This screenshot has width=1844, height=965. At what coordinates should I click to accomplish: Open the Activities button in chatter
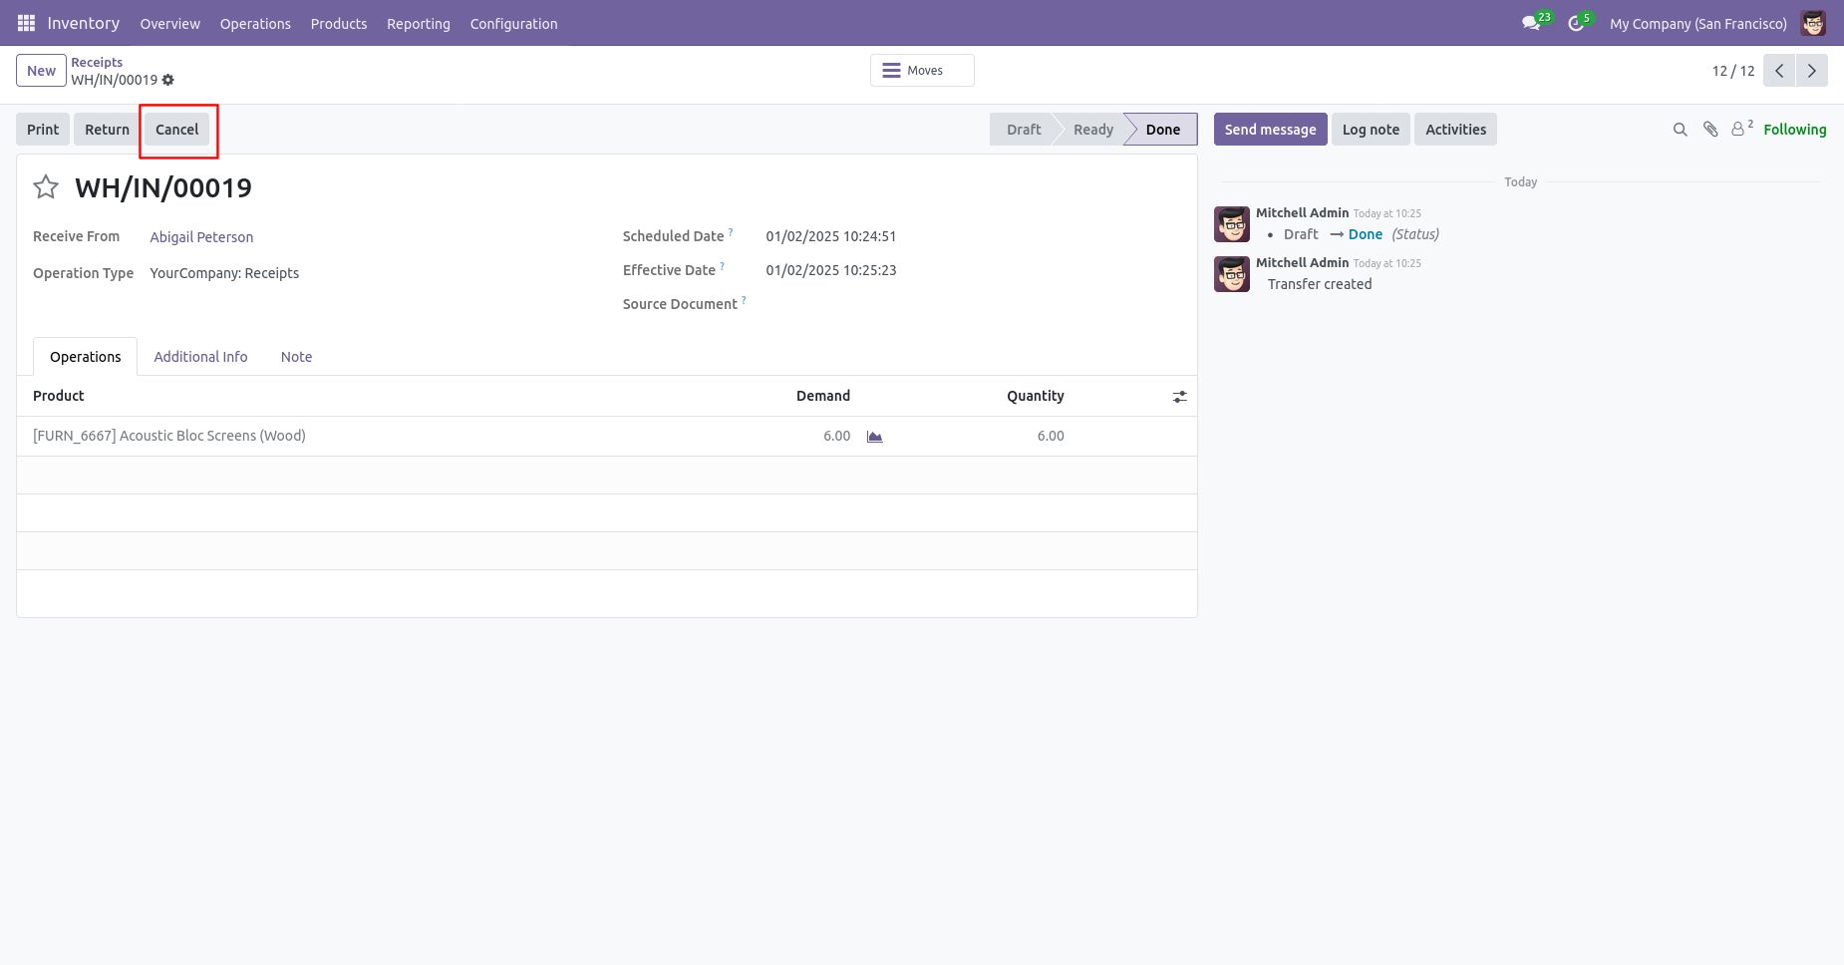[1455, 130]
